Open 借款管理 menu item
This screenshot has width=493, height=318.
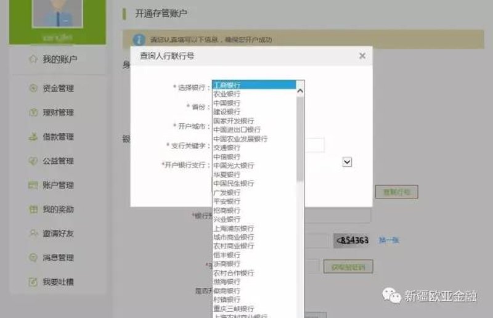[58, 137]
